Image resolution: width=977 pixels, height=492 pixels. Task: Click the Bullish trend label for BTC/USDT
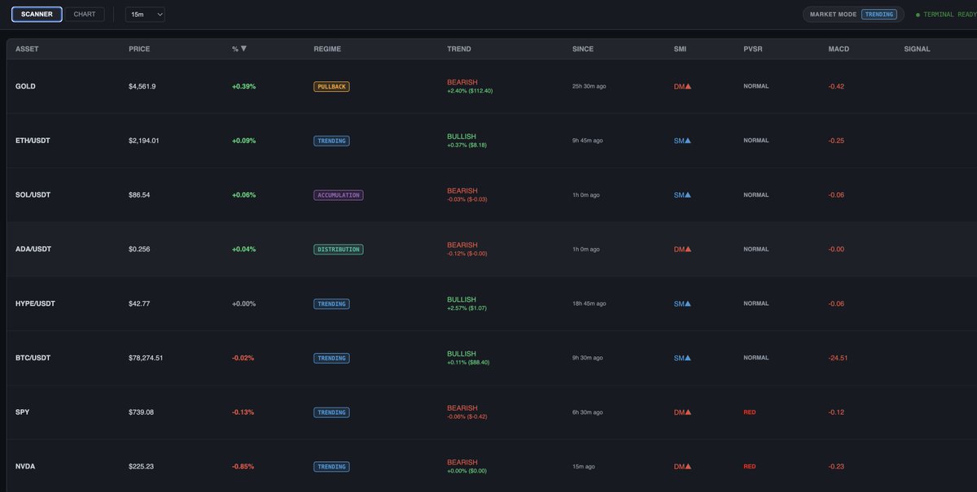click(462, 354)
